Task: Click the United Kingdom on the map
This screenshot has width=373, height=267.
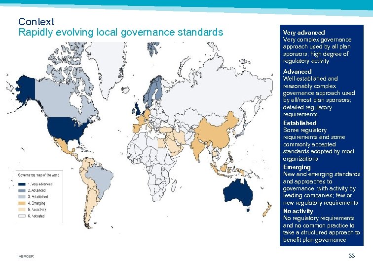Action: click(x=137, y=109)
